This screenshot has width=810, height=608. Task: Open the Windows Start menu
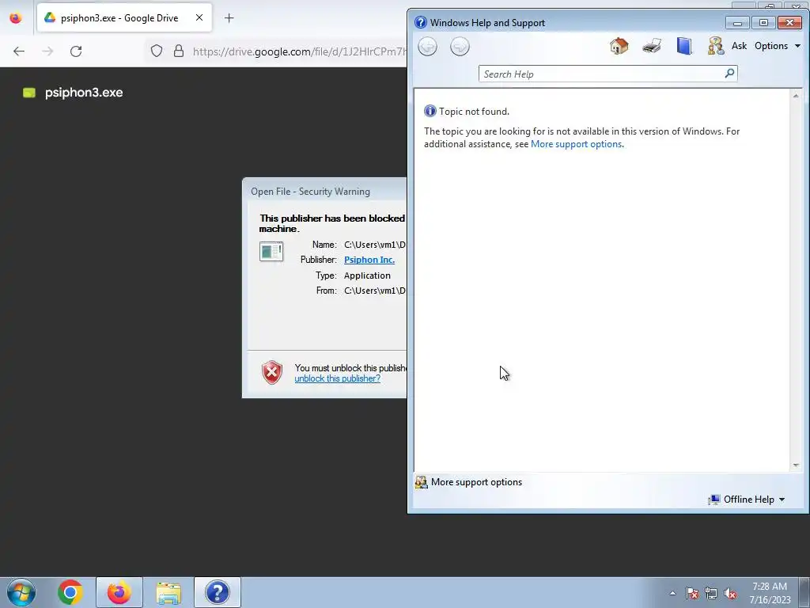(x=21, y=592)
